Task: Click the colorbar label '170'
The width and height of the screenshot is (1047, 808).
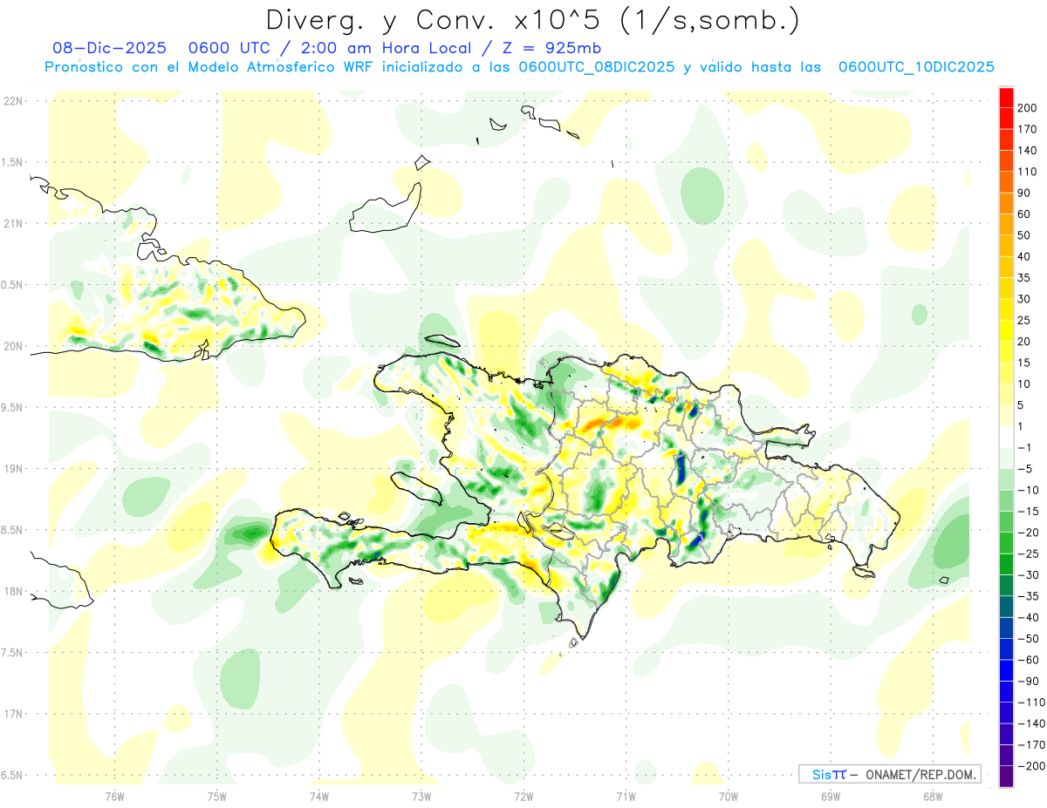Action: (x=1028, y=129)
